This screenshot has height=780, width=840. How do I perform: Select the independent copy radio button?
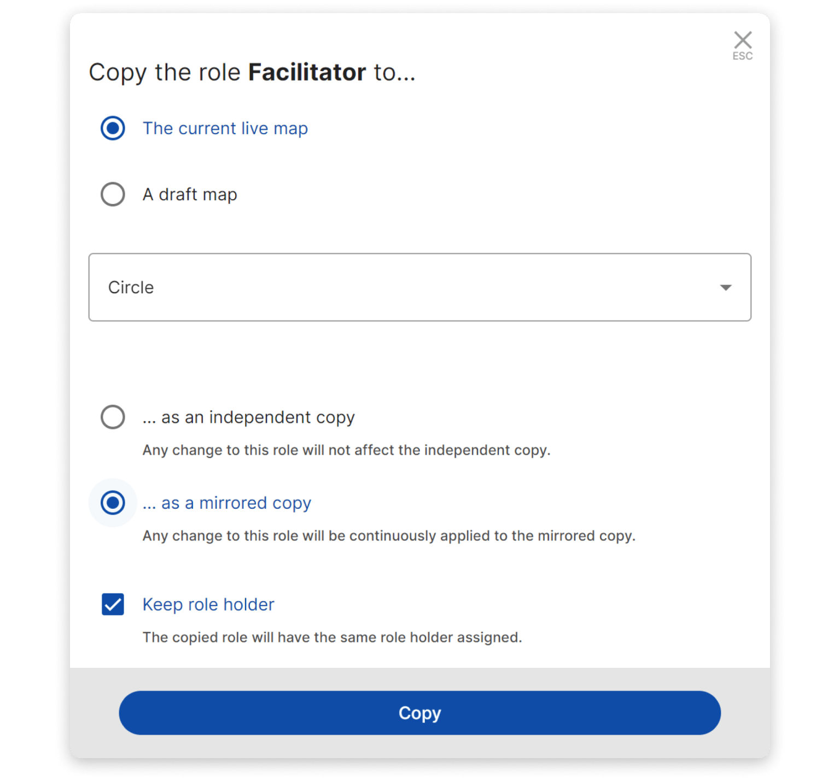[x=113, y=417]
